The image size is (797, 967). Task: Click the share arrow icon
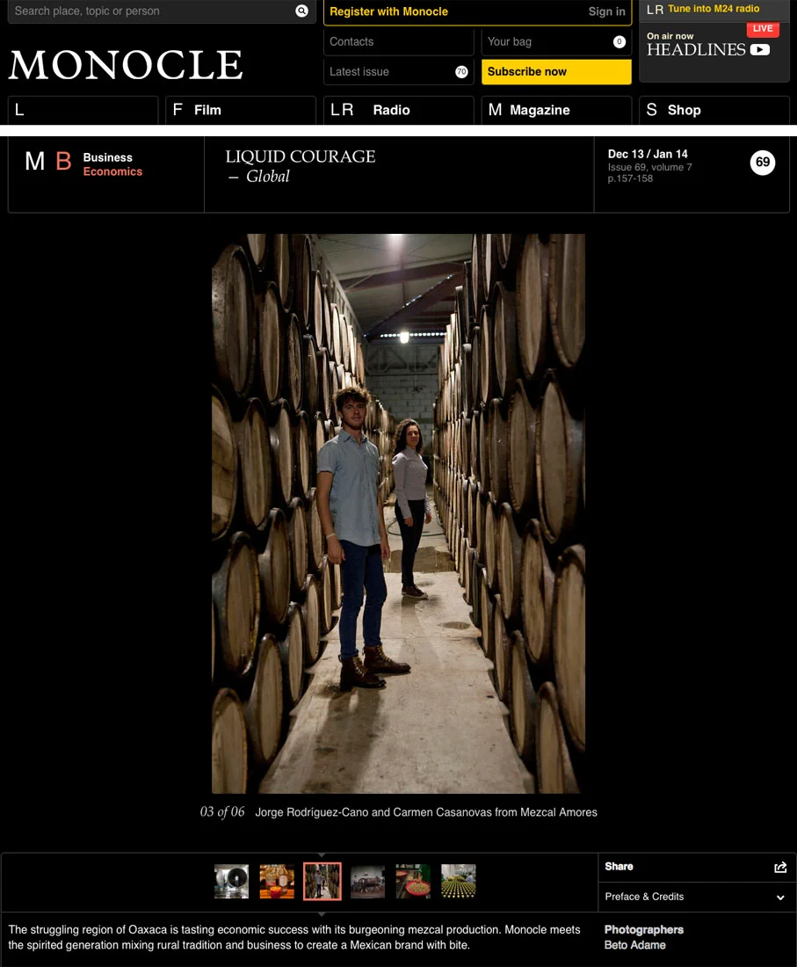780,867
